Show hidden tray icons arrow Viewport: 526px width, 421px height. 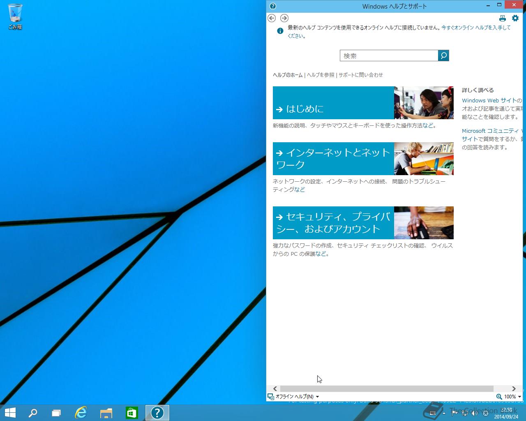click(444, 413)
